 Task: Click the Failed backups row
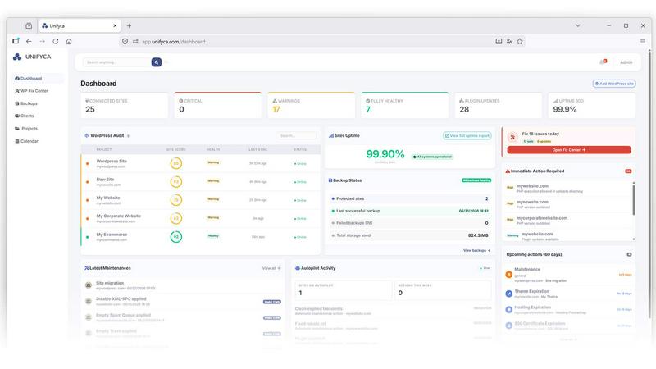pyautogui.click(x=410, y=223)
